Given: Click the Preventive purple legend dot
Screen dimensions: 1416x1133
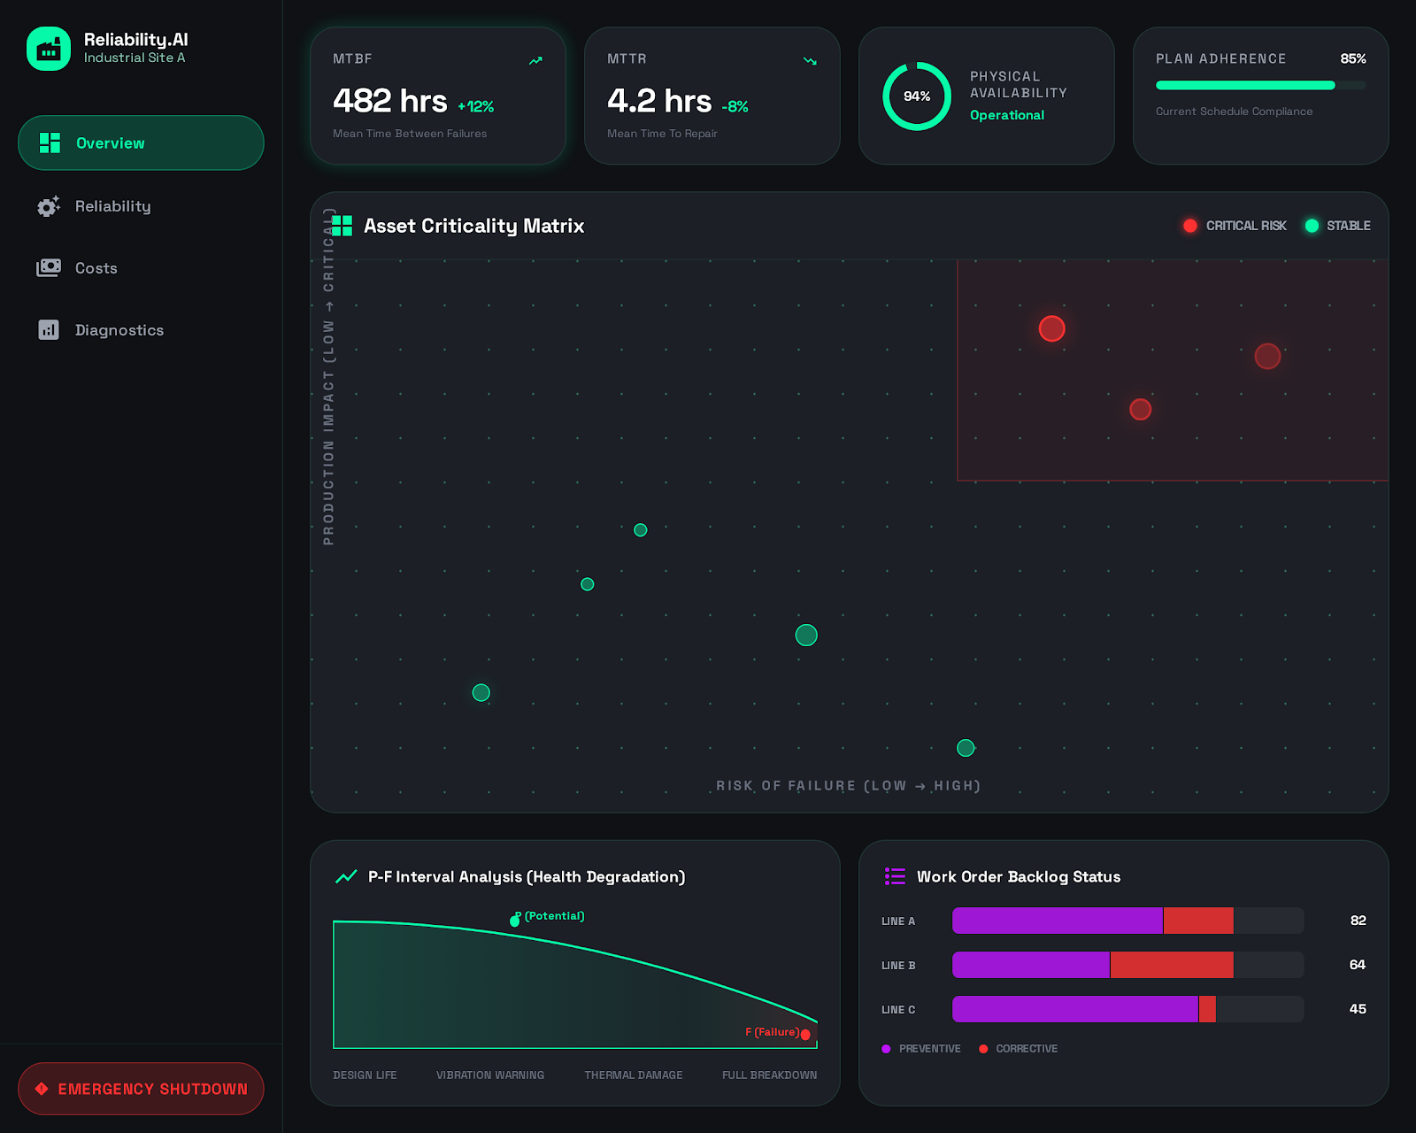Looking at the screenshot, I should [x=886, y=1049].
